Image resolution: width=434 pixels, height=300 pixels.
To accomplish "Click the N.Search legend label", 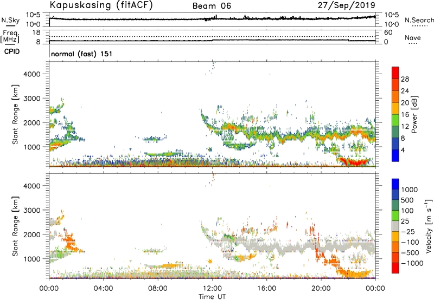I will coord(419,20).
